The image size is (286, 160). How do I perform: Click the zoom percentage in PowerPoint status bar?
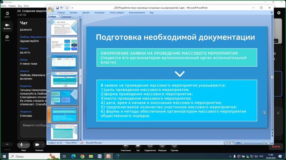(238, 143)
